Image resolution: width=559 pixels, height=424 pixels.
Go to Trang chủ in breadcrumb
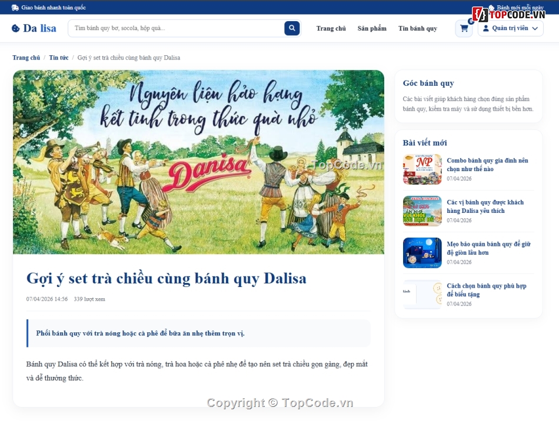tap(26, 58)
